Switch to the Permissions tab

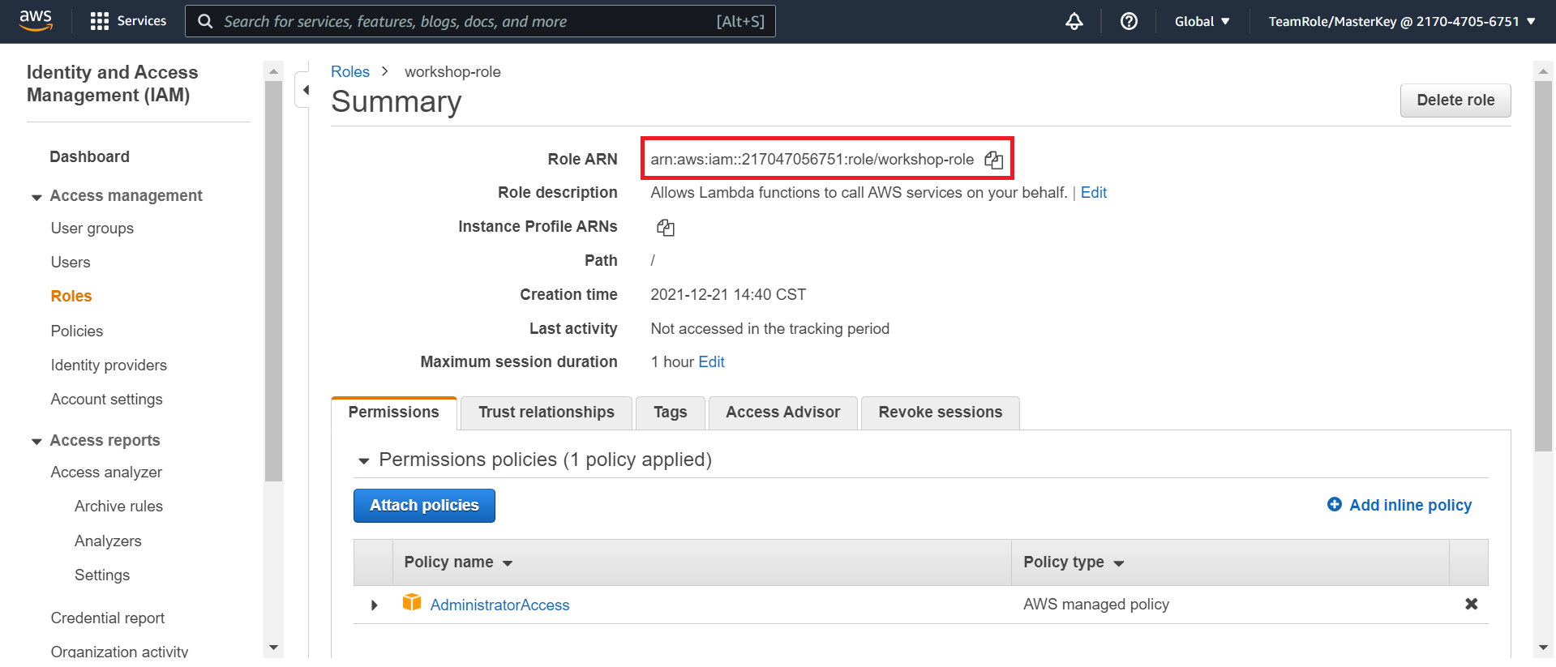pos(394,413)
